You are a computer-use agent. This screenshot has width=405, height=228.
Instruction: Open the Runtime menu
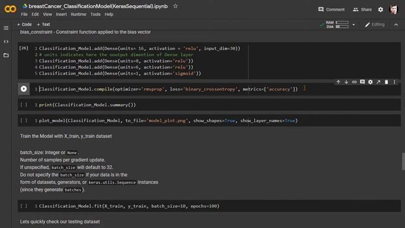[x=78, y=14]
